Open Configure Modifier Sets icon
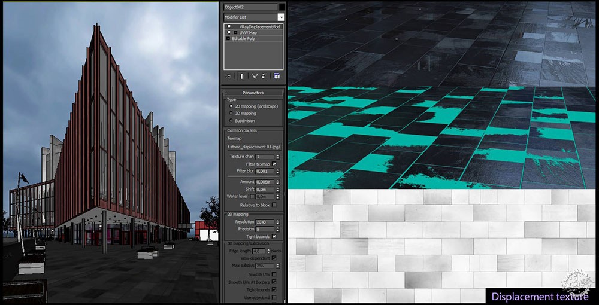The width and height of the screenshot is (599, 305). coord(277,76)
